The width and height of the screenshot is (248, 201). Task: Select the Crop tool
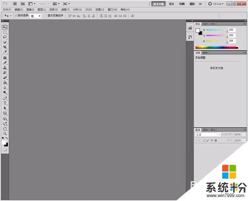click(x=5, y=47)
